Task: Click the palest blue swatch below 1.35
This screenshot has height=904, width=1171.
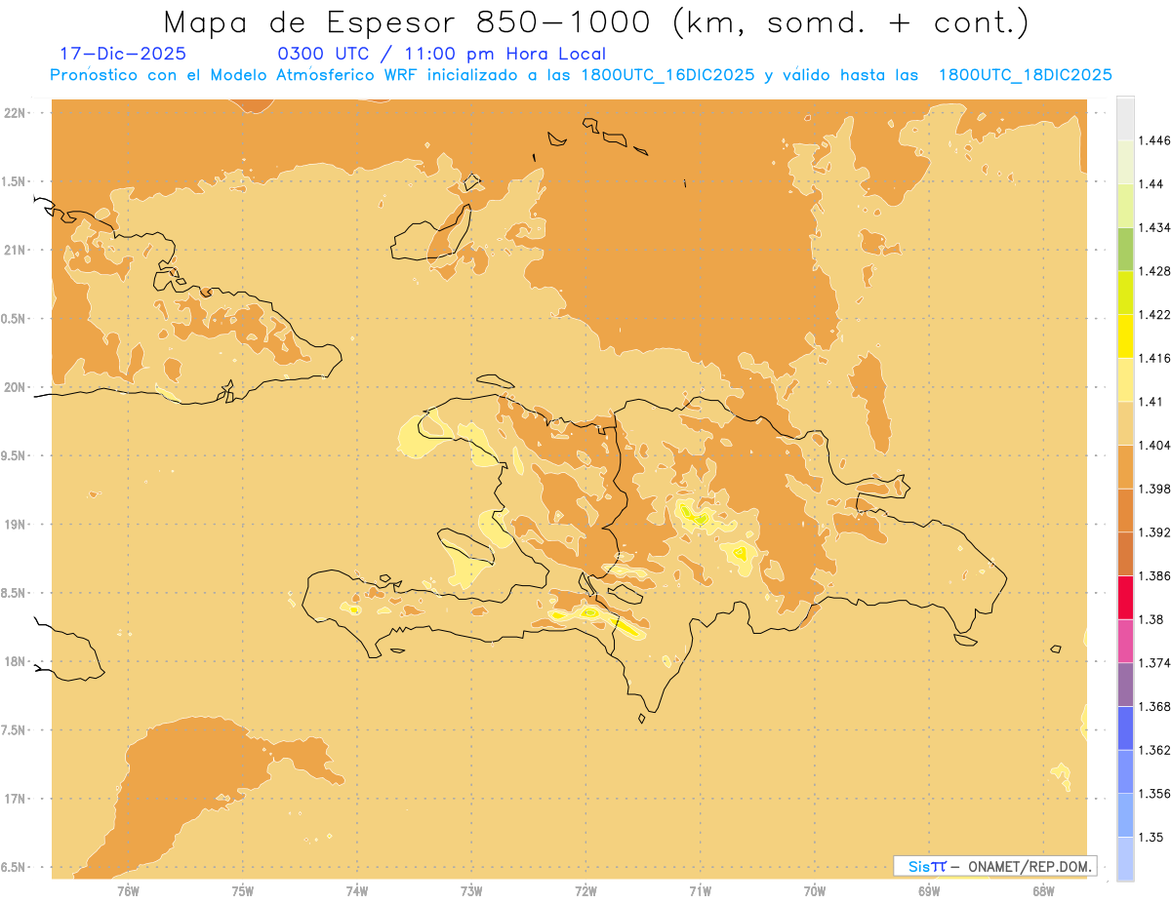Action: coord(1125,858)
